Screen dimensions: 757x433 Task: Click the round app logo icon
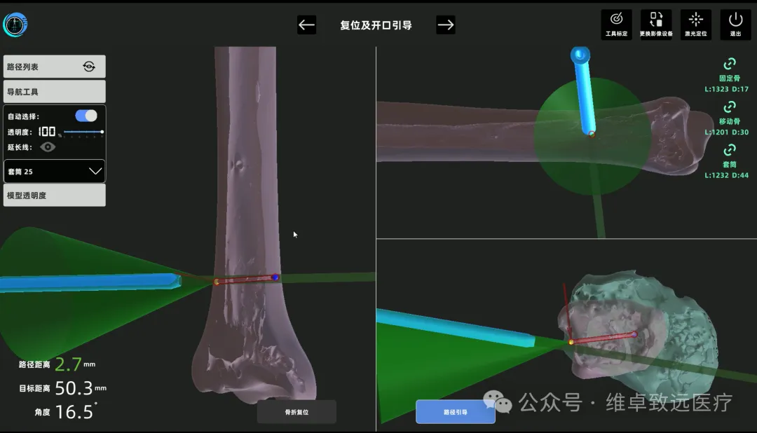[15, 24]
